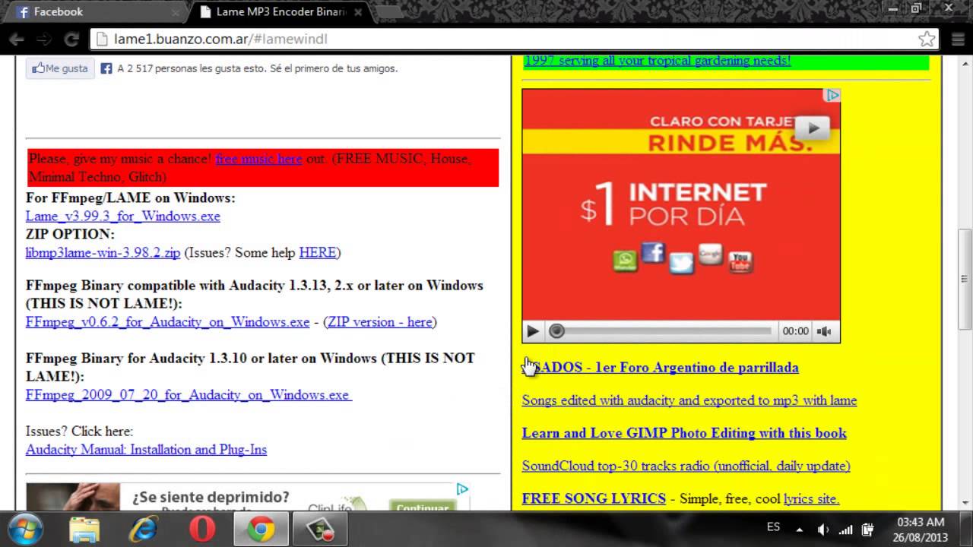
Task: Open the tropical gardening needs ad link
Action: tap(658, 60)
